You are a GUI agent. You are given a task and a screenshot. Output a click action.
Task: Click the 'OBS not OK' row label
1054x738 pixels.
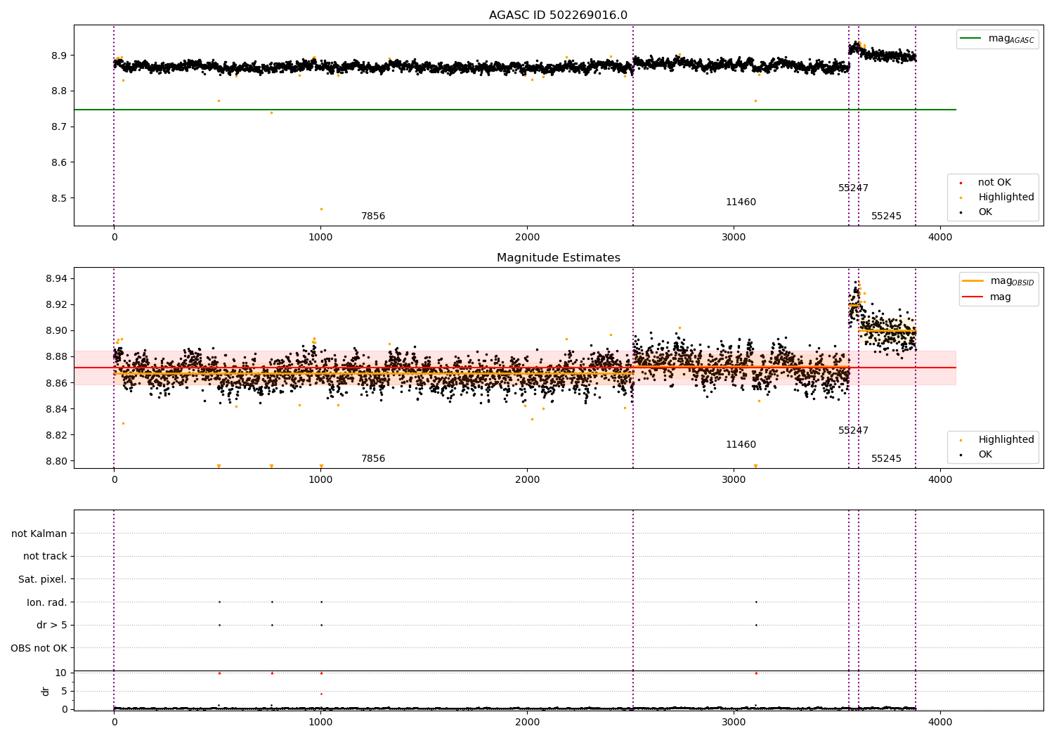pos(39,648)
